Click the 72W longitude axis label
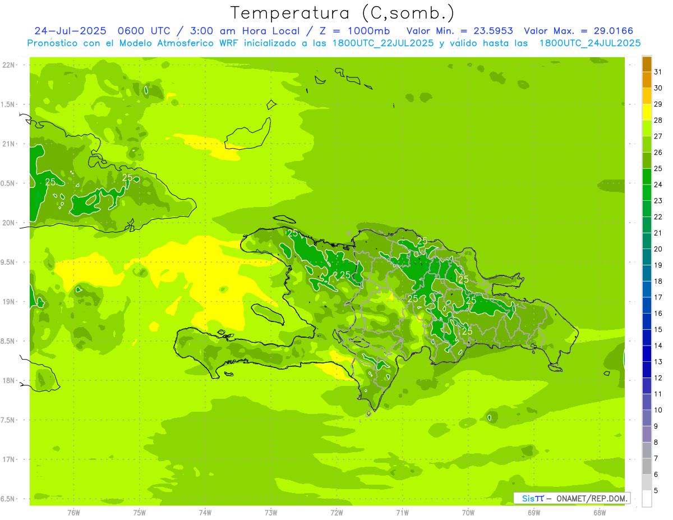 337,513
